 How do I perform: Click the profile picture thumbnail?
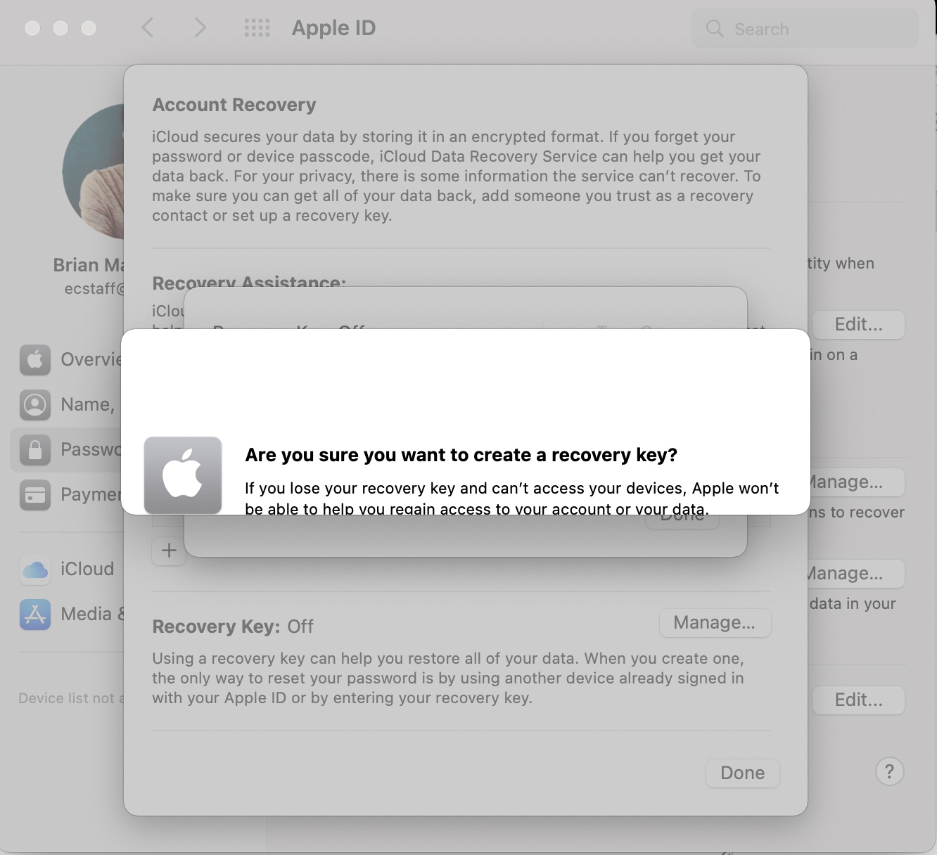(94, 172)
